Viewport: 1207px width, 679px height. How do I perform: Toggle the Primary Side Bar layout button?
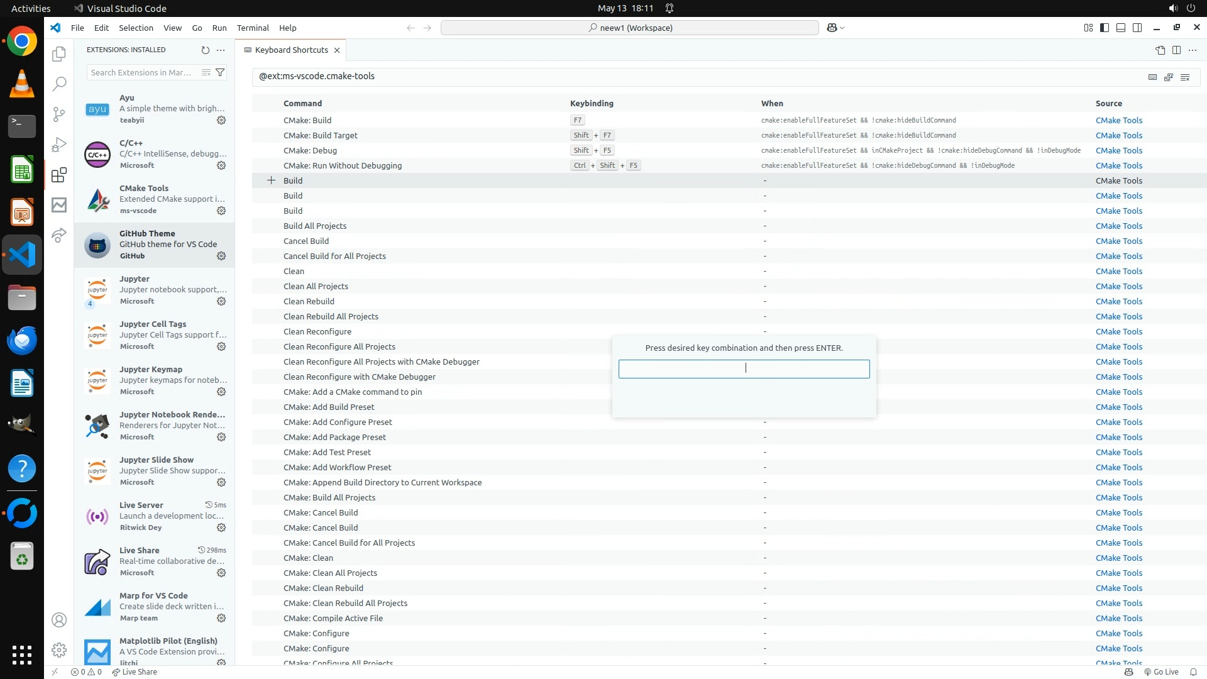click(x=1105, y=28)
